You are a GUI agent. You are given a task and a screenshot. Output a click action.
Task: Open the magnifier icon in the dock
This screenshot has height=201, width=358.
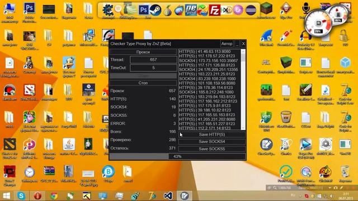coord(119,9)
